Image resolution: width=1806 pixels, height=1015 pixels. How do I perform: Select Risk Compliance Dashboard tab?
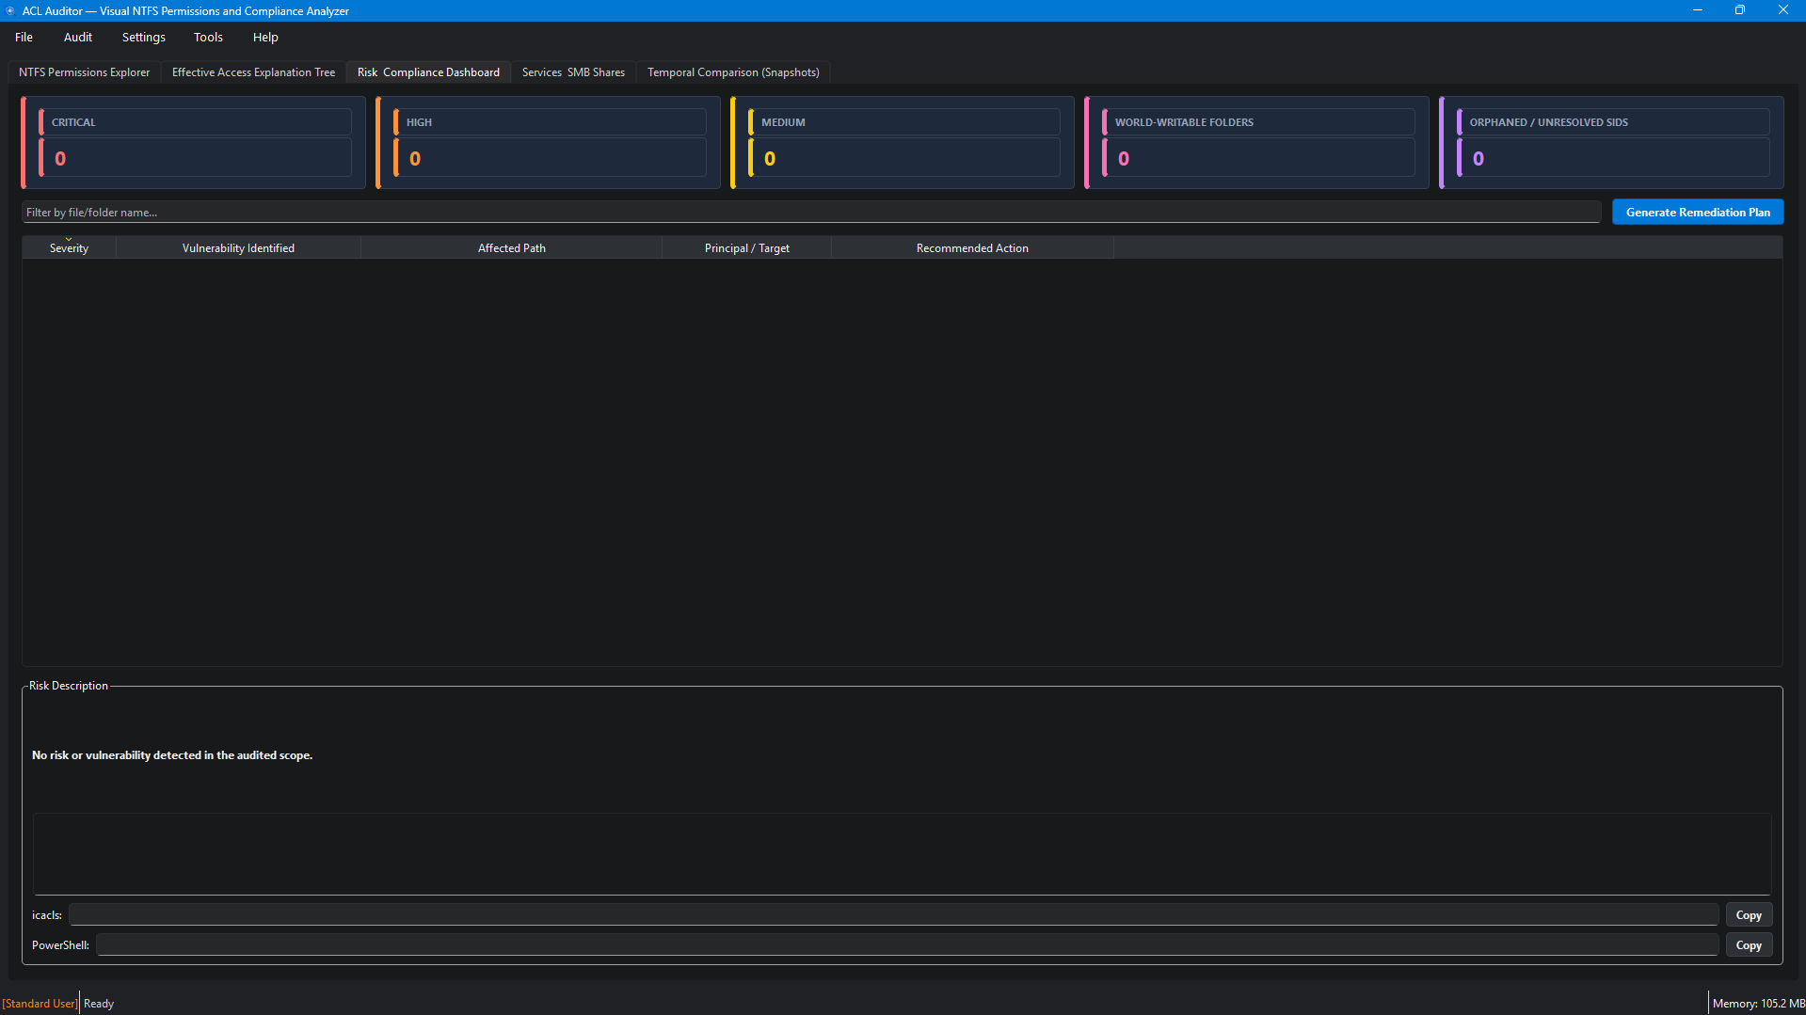tap(428, 72)
